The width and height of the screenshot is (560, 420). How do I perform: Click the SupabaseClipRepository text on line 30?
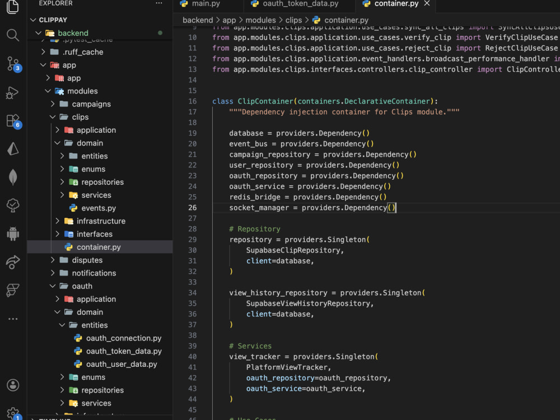pyautogui.click(x=293, y=250)
